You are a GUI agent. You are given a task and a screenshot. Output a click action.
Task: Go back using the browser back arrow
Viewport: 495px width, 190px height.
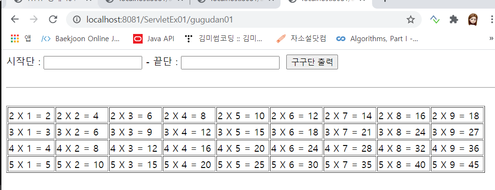[15, 20]
